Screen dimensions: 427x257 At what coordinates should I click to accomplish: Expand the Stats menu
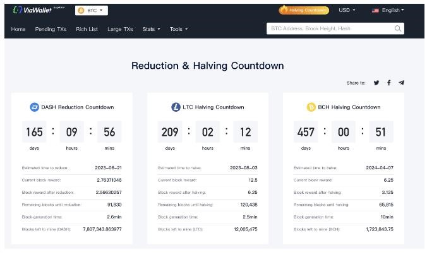point(151,29)
